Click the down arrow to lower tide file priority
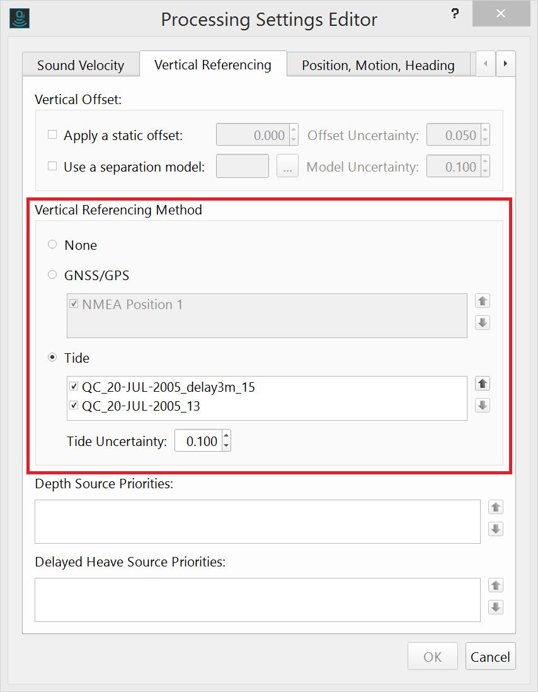The image size is (538, 692). [483, 406]
